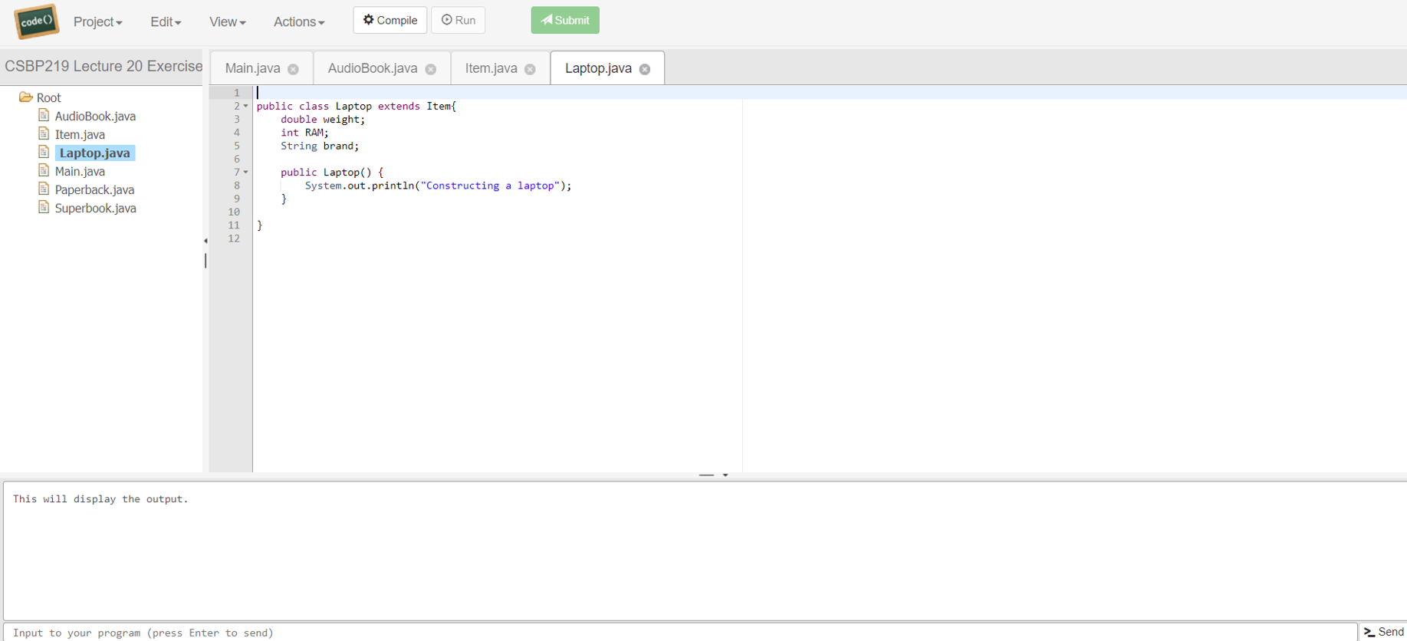Collapse the constructor fold arrow at line 7
1407x641 pixels.
pyautogui.click(x=245, y=172)
